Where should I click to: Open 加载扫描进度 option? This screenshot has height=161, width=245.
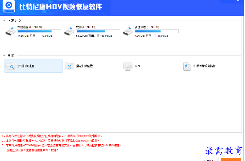point(33,66)
